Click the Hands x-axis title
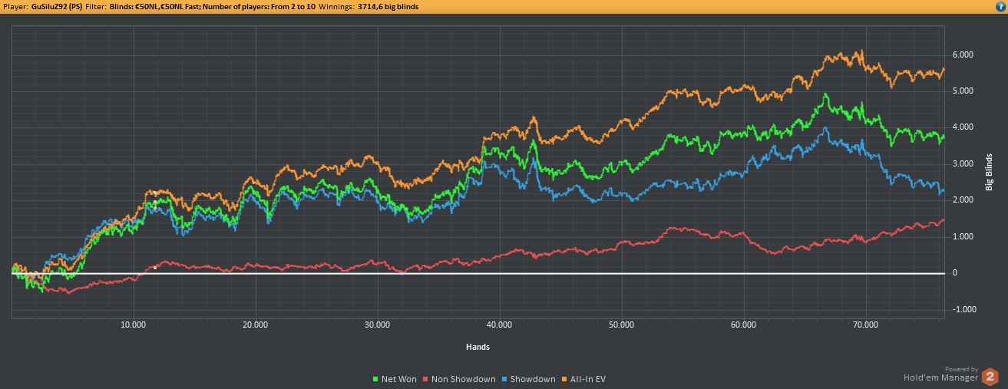Viewport: 1008px width, 389px height. [478, 347]
